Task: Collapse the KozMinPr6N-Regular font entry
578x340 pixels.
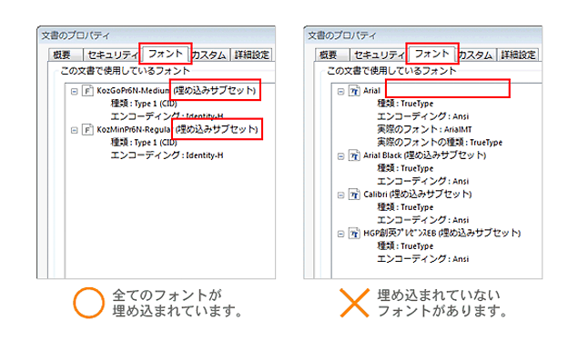Action: point(74,130)
